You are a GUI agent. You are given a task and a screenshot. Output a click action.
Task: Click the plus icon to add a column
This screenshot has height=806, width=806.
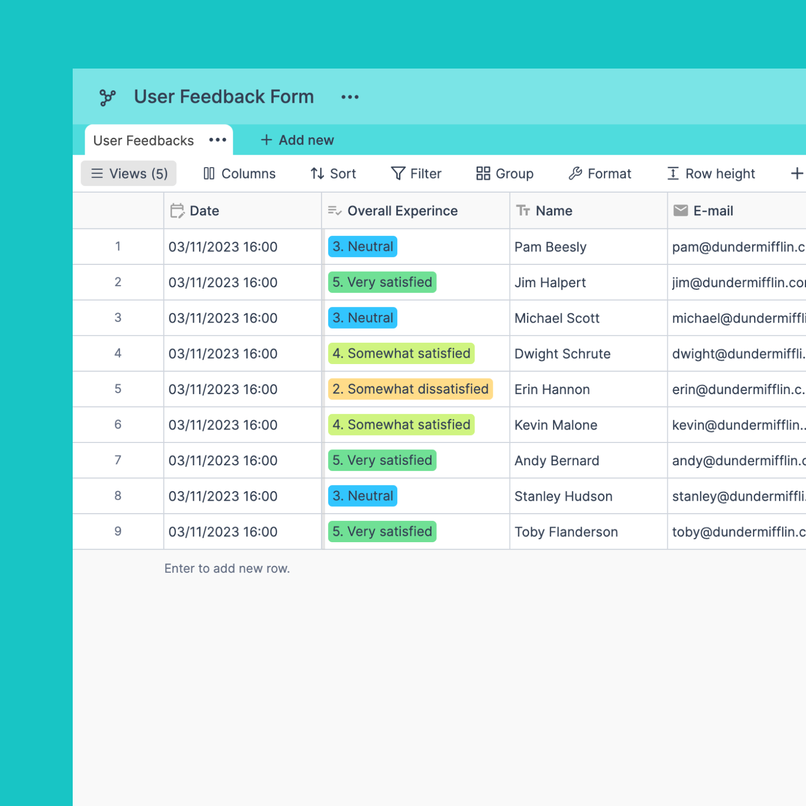(x=796, y=173)
